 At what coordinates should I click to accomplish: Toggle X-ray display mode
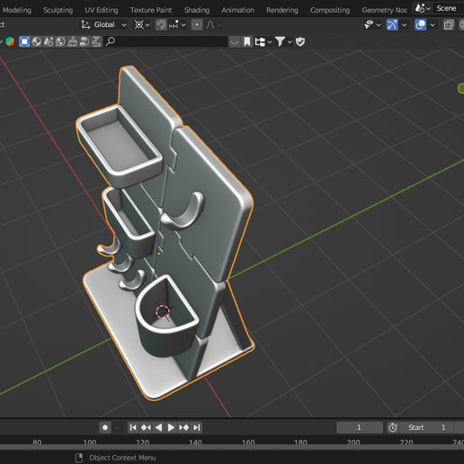(449, 24)
